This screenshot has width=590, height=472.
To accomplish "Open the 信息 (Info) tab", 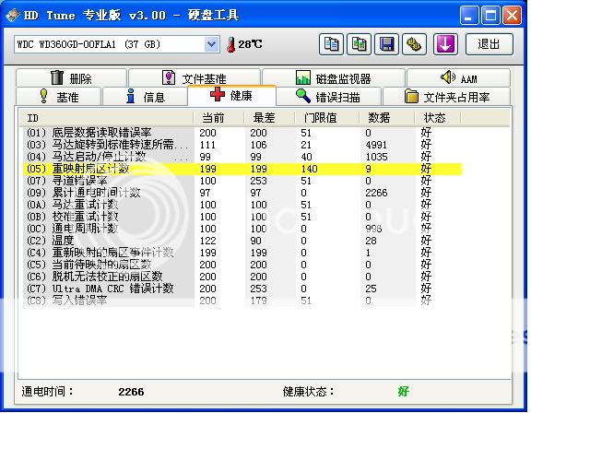I will (145, 97).
